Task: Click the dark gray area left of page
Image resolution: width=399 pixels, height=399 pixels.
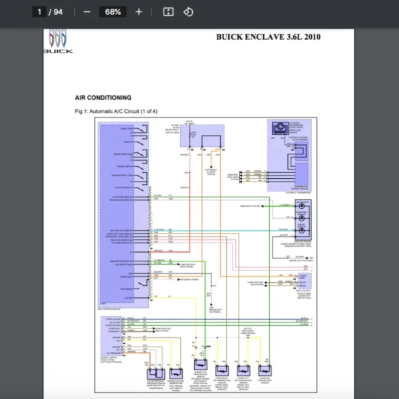Action: click(21, 199)
